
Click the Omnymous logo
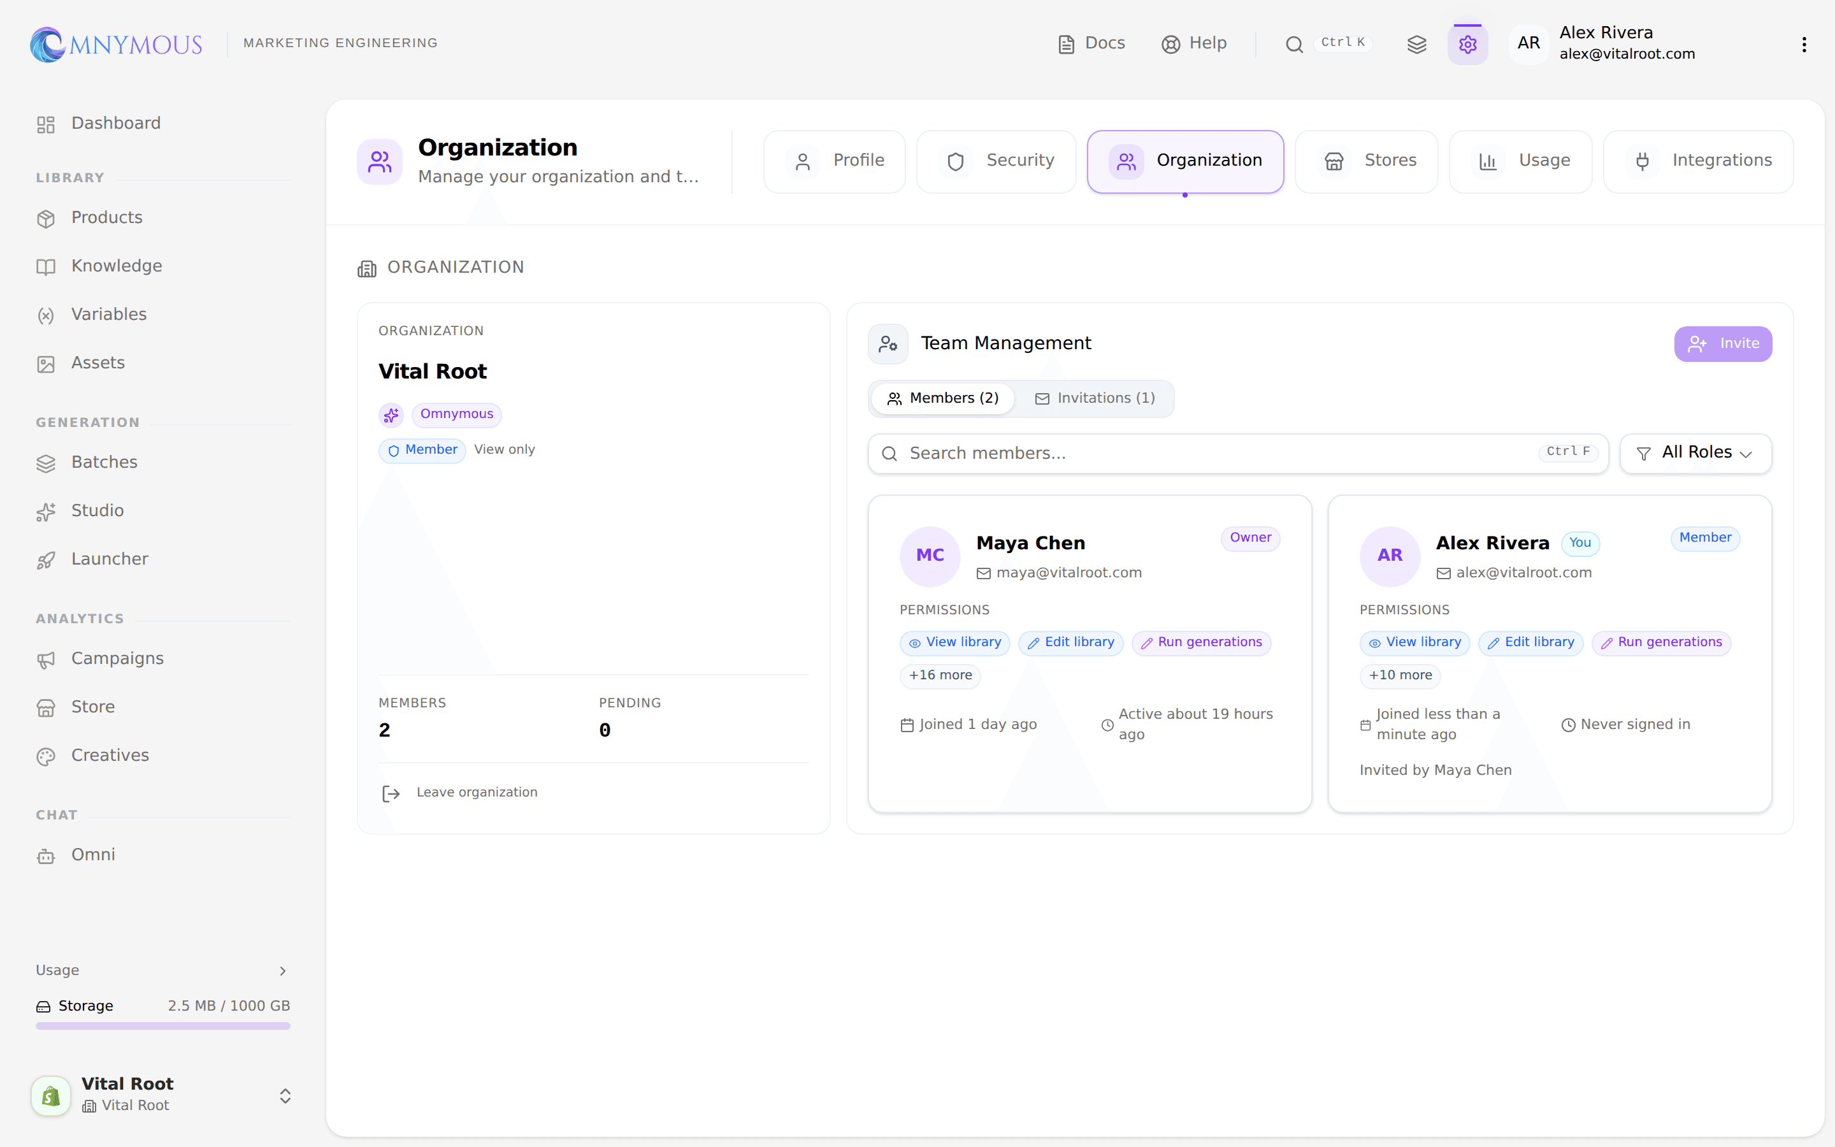(x=116, y=44)
